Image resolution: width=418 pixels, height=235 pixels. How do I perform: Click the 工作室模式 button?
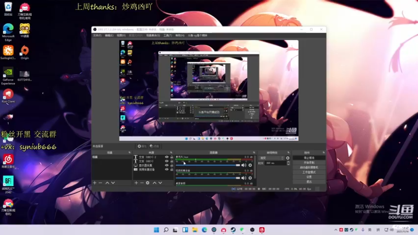click(309, 172)
